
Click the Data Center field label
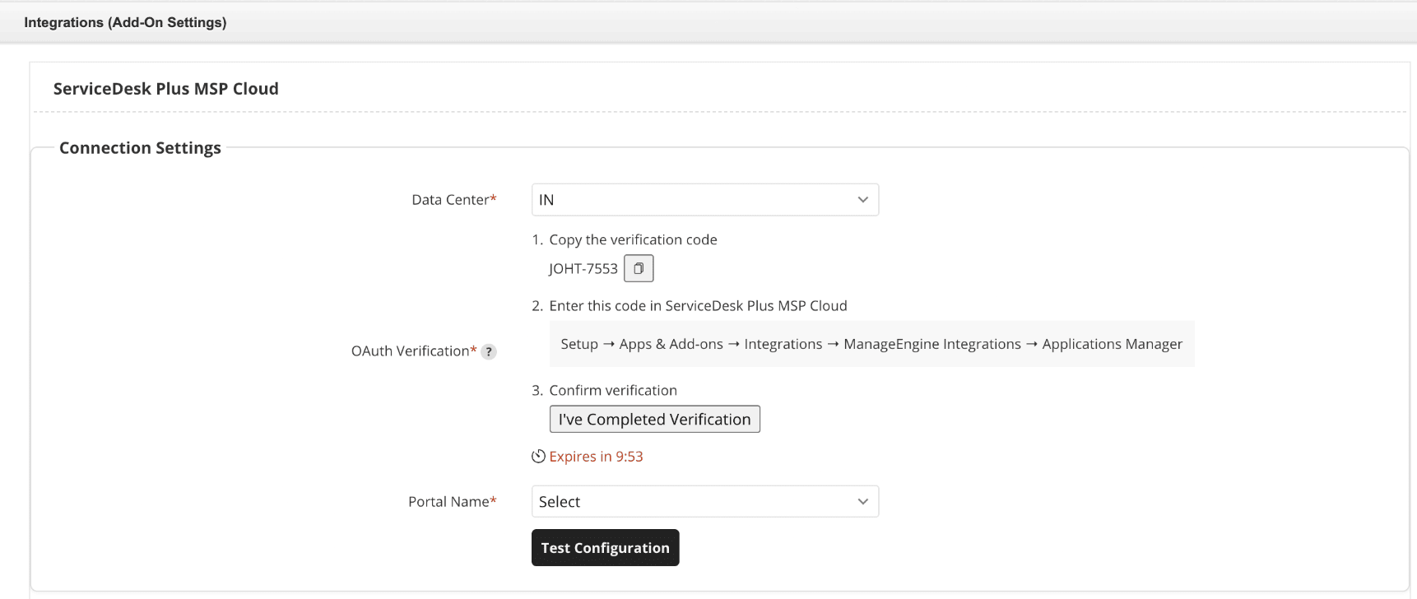tap(454, 200)
